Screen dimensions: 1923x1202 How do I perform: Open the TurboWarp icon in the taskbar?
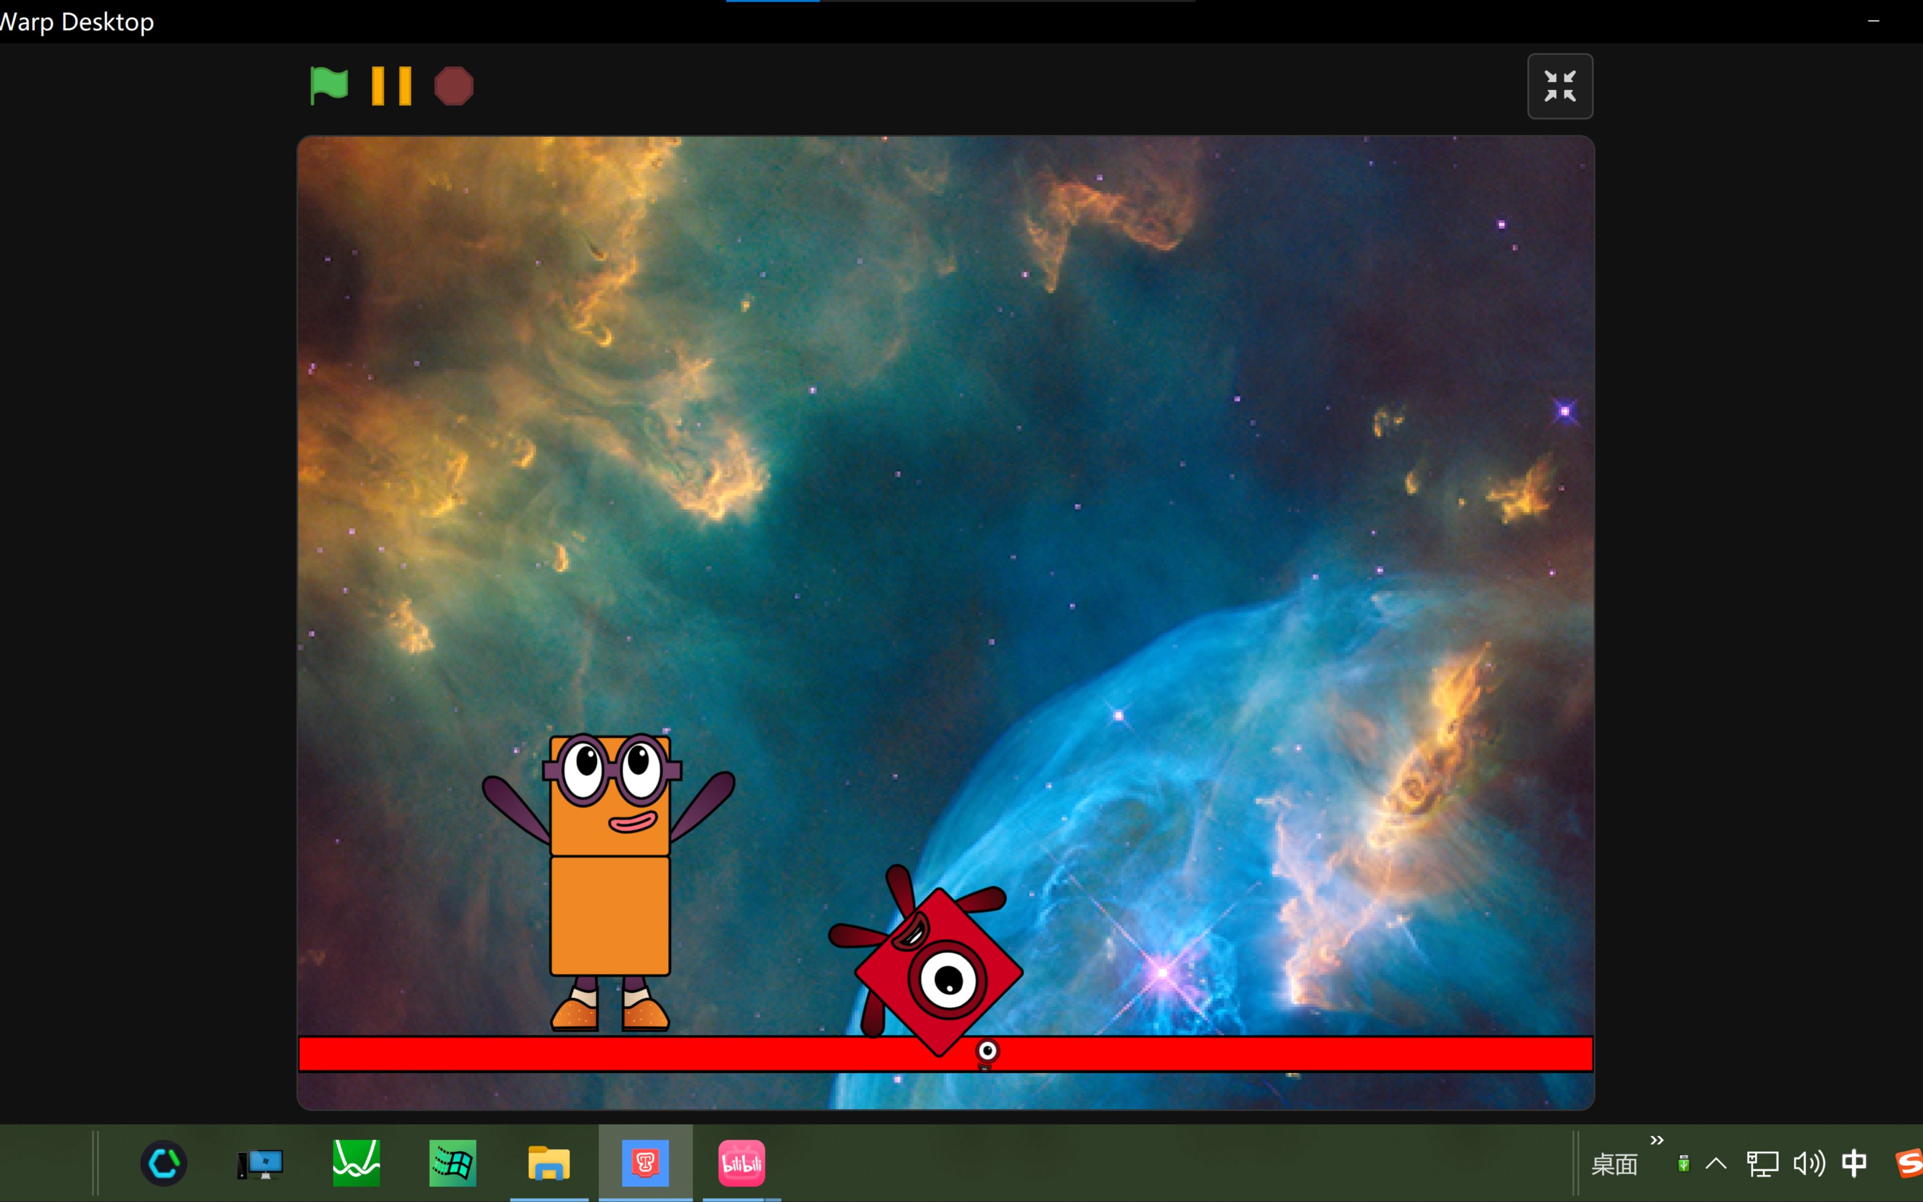645,1163
